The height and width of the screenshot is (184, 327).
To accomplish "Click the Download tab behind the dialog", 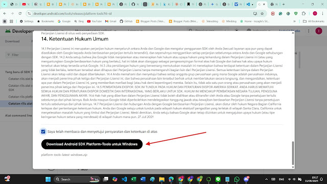I will (12, 41).
